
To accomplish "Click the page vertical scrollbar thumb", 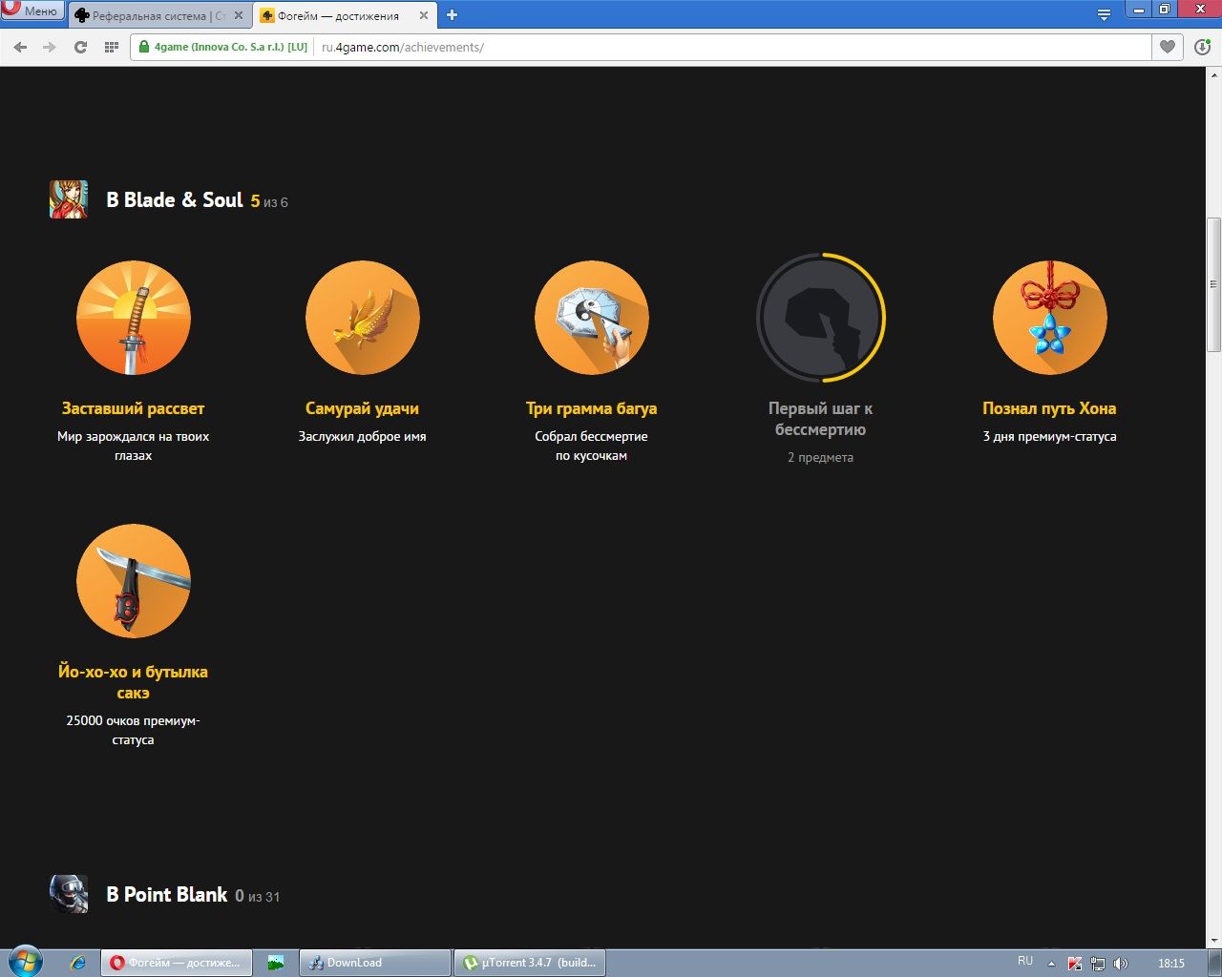I will coord(1213,284).
